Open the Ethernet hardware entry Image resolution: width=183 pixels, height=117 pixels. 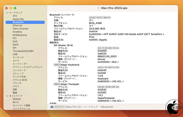(x=17, y=25)
